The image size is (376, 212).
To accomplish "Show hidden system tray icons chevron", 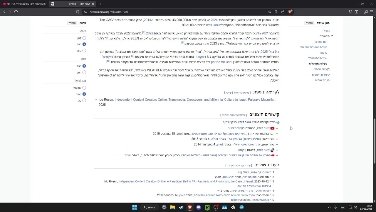I will click(x=329, y=207).
